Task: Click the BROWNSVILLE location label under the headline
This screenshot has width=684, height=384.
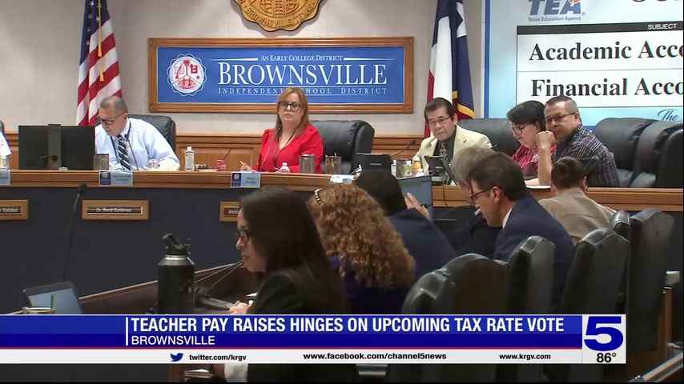Action: click(x=172, y=341)
